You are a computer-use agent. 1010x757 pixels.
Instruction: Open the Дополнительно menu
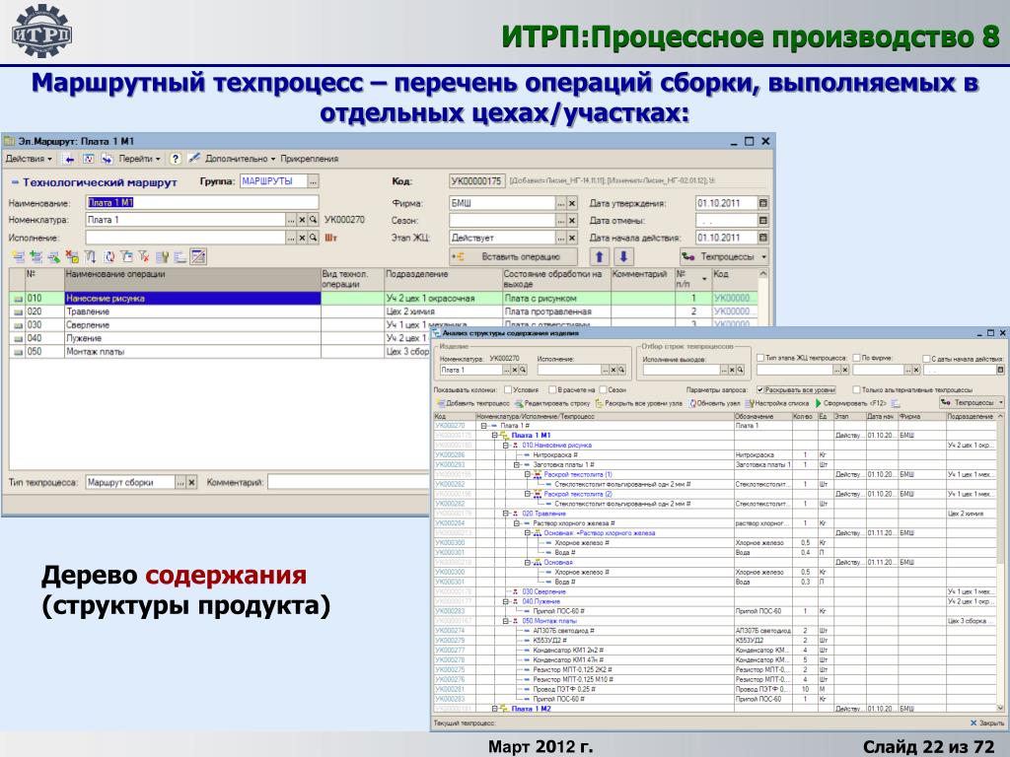[241, 159]
